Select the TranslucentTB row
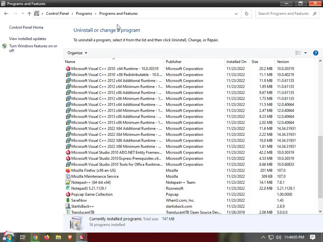This screenshot has width=323, height=242. pyautogui.click(x=189, y=212)
